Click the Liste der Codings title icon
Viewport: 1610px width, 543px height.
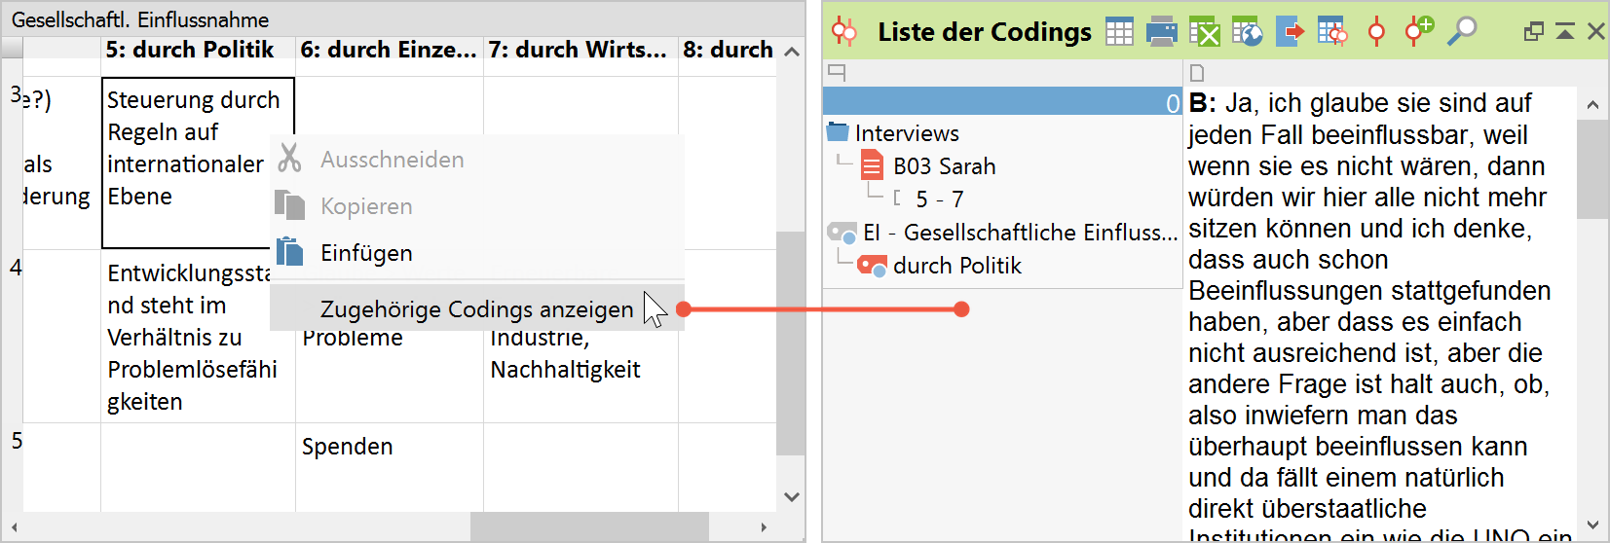coord(844,32)
